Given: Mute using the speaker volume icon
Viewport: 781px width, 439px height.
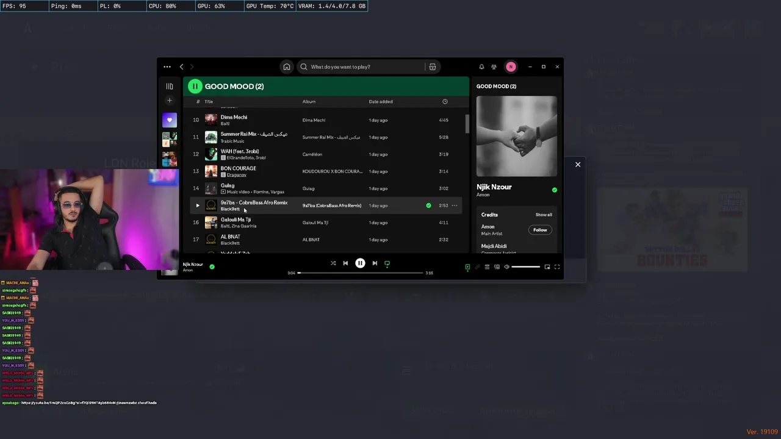Looking at the screenshot, I should (x=506, y=267).
